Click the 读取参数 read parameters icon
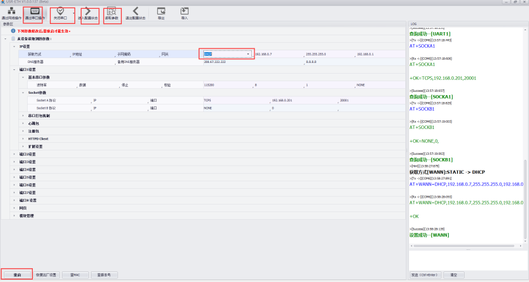 (112, 13)
